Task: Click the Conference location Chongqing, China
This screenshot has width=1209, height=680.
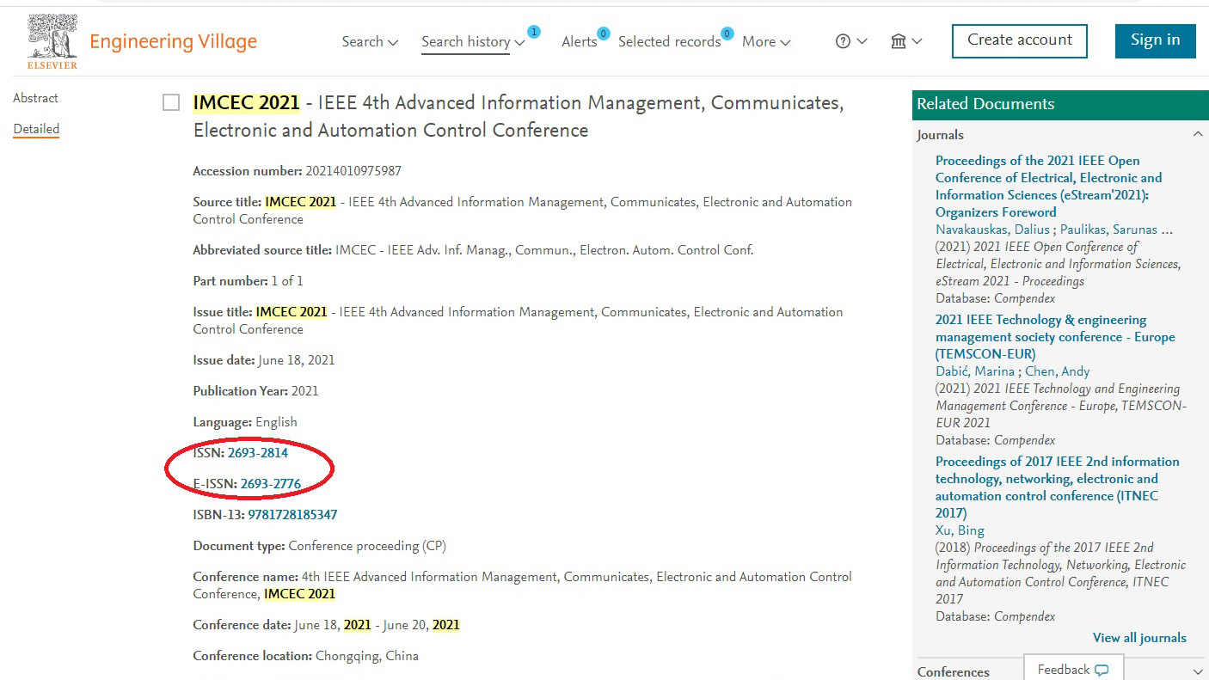Action: [367, 656]
